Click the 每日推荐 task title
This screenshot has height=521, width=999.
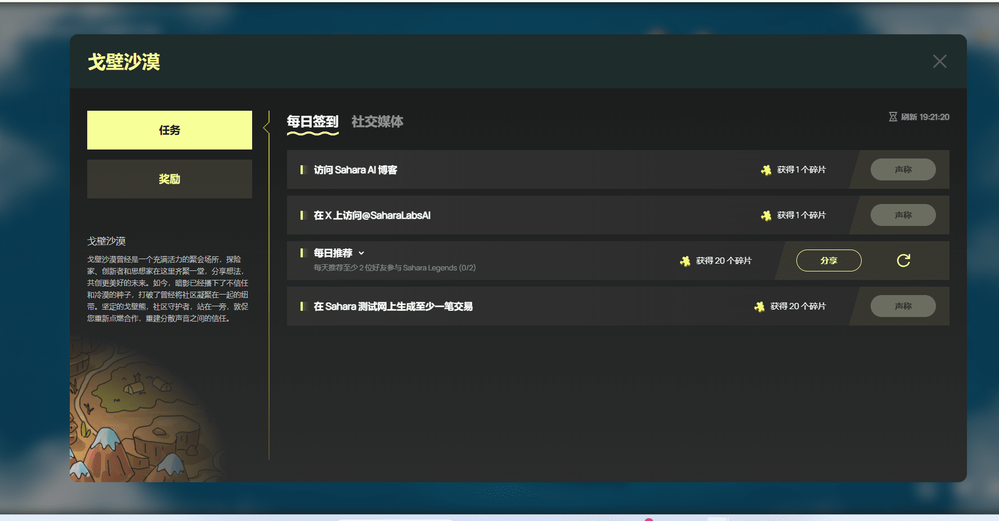point(333,253)
